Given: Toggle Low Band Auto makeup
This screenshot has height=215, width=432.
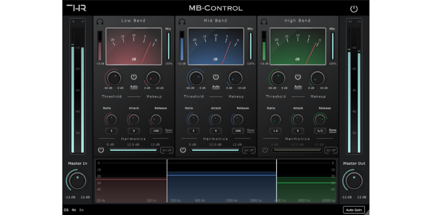Looking at the screenshot, I should coord(134,87).
